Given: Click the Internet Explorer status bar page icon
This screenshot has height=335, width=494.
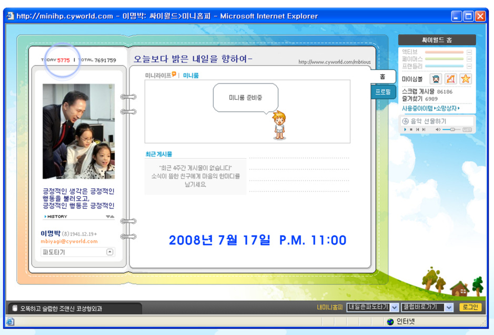Looking at the screenshot, I should pyautogui.click(x=11, y=321).
